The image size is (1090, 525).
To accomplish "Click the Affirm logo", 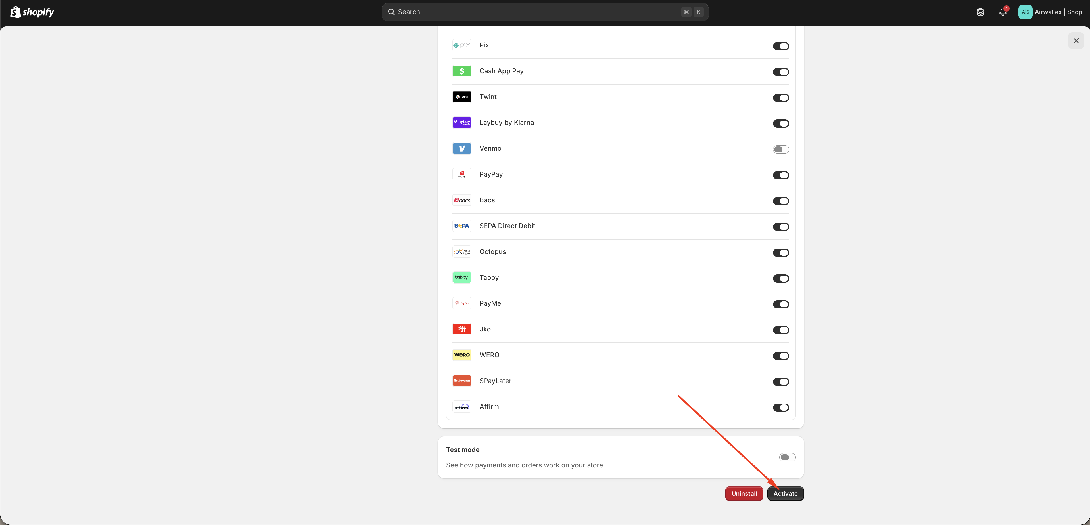I will coord(462,407).
